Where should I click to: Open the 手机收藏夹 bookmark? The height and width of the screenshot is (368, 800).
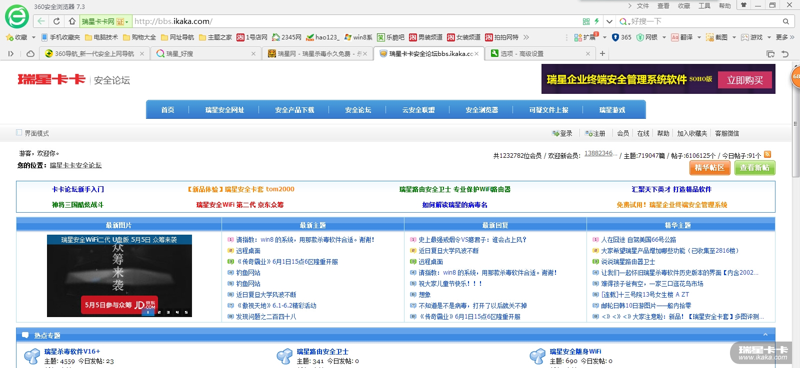[x=60, y=37]
